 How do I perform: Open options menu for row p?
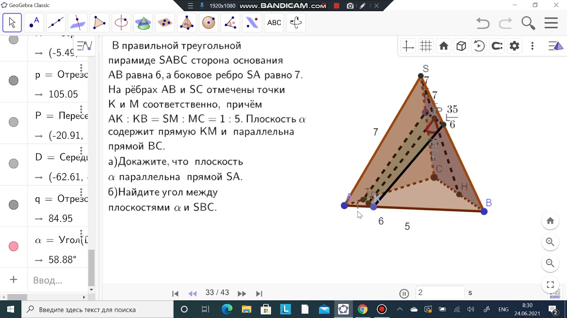pyautogui.click(x=81, y=68)
